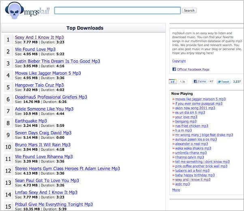Click the Now Playing heading
This screenshot has height=211, width=244.
pos(182,94)
